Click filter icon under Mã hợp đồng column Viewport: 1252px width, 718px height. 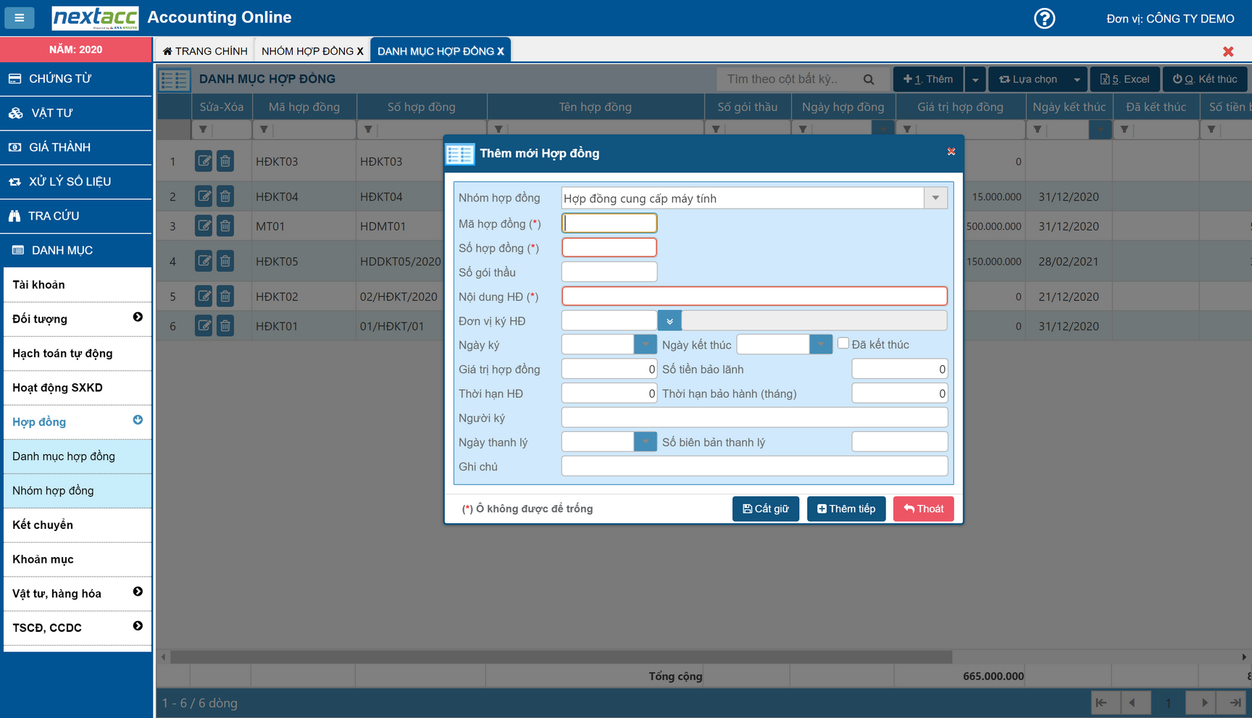[x=264, y=130]
